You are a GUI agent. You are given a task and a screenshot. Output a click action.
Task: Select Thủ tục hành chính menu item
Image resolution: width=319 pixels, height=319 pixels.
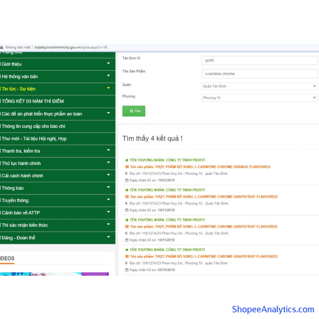pos(21,163)
